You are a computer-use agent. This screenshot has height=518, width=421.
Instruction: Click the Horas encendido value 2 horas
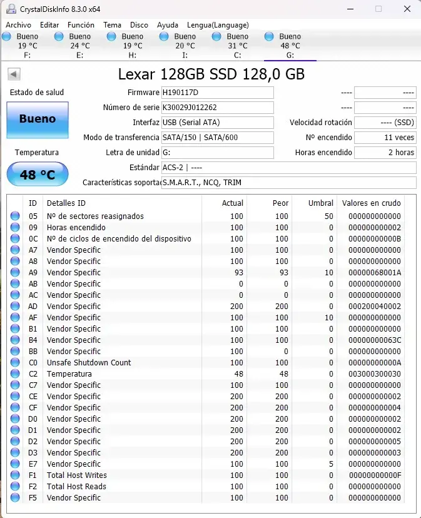(385, 152)
